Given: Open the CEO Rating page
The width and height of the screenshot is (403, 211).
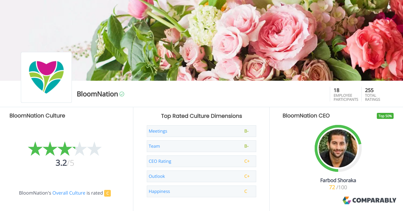Looking at the screenshot, I should click(160, 161).
